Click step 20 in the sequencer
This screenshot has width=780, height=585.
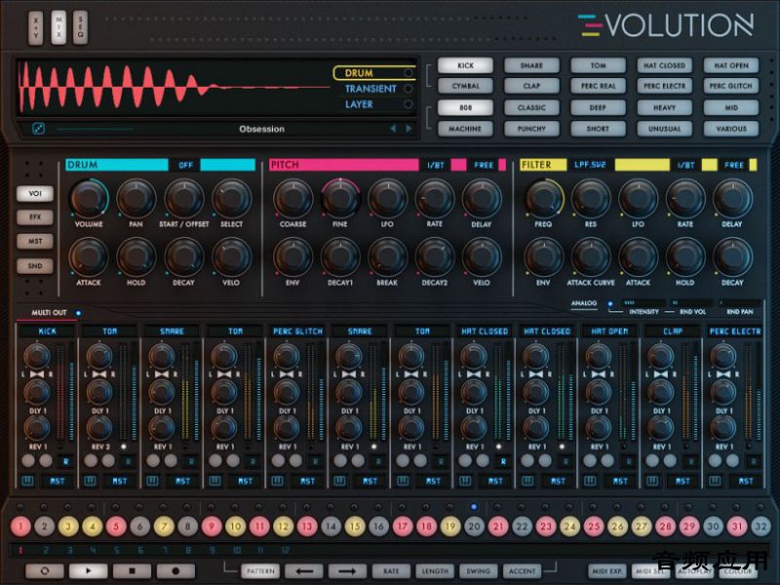point(474,526)
